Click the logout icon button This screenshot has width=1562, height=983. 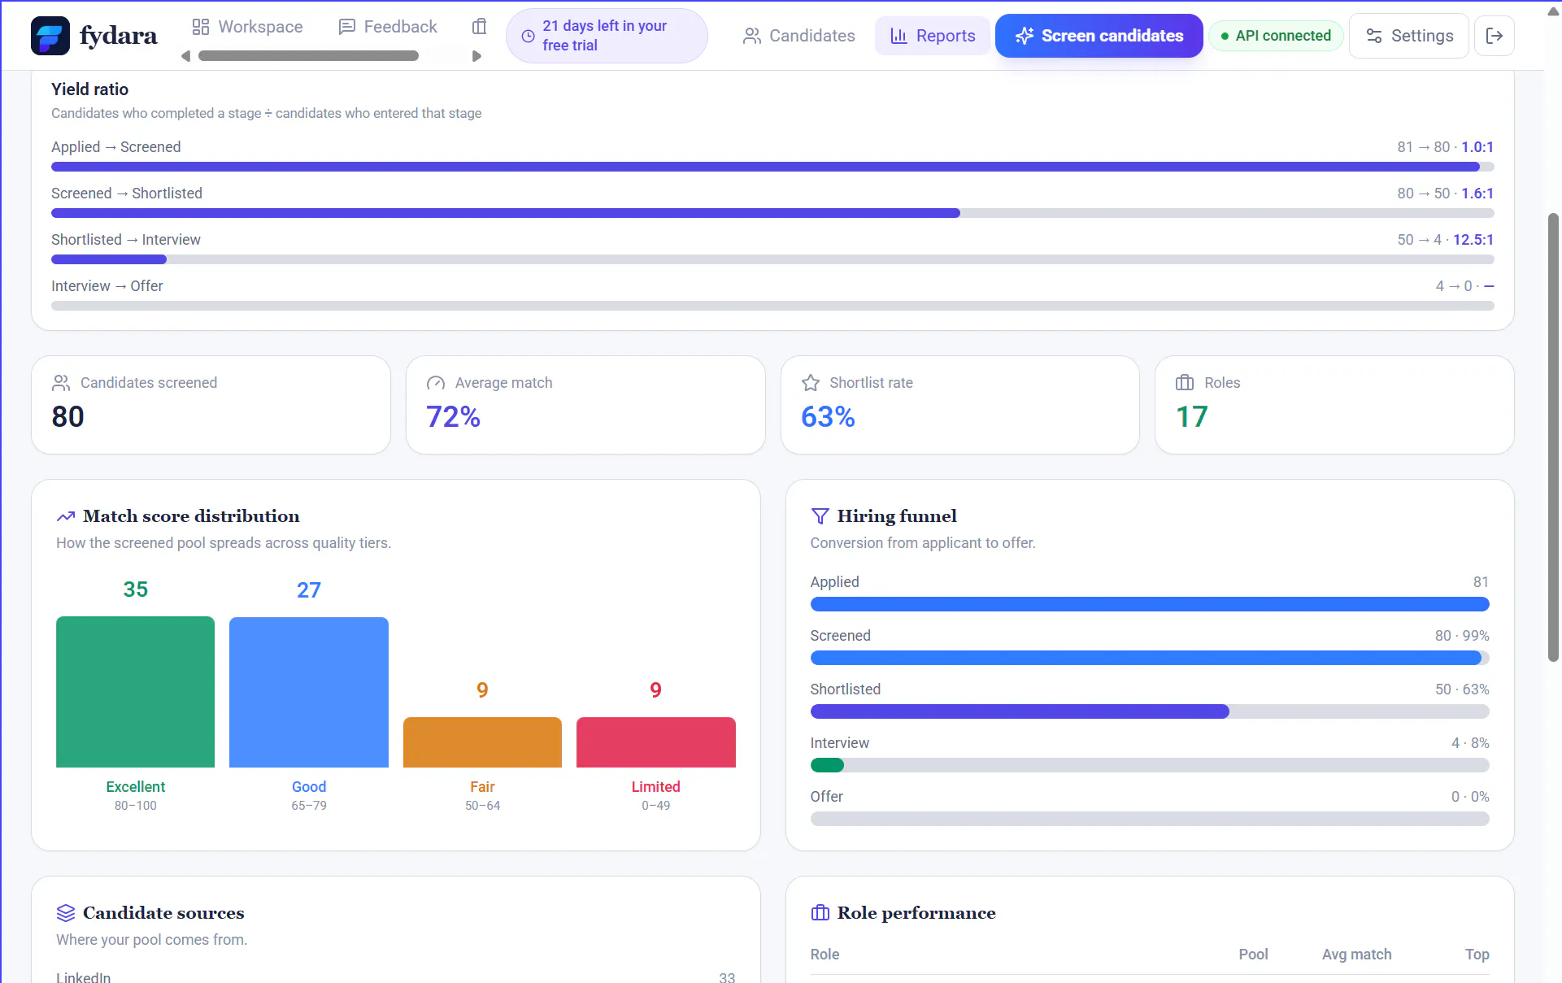(x=1495, y=36)
